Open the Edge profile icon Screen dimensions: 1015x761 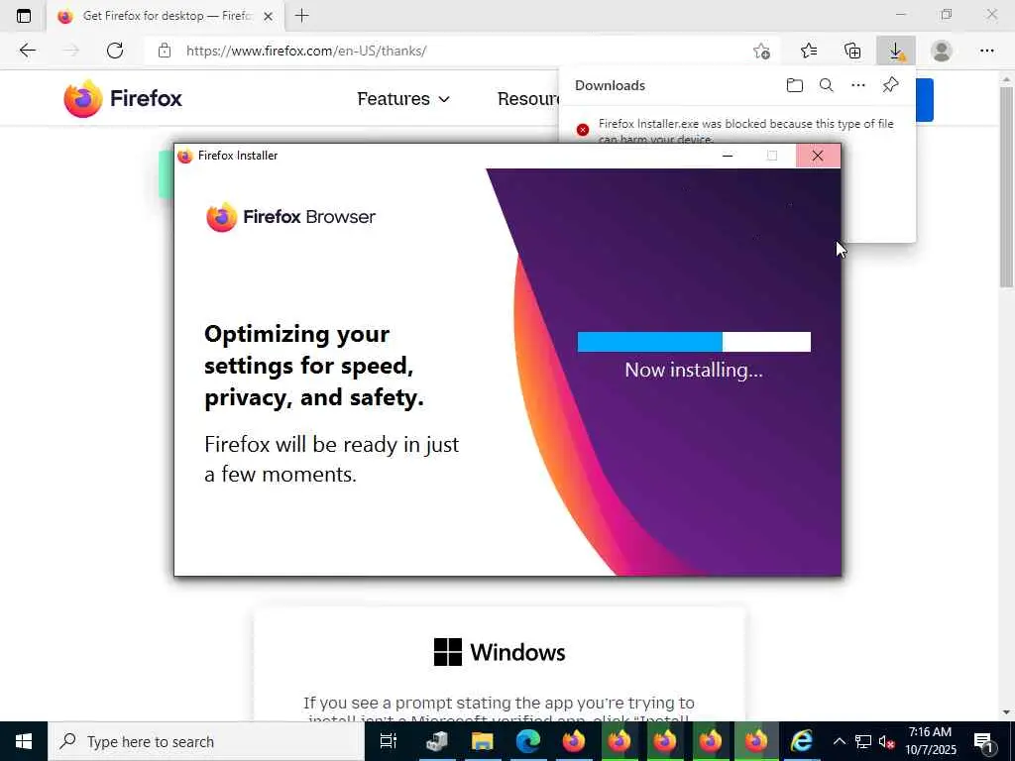[x=942, y=51]
